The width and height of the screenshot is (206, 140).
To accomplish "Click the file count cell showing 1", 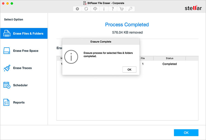I will coord(143,64).
